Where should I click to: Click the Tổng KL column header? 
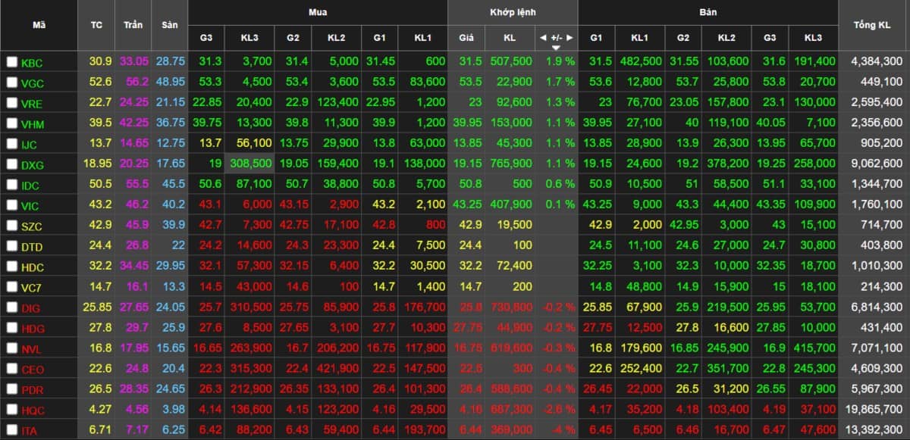(873, 24)
